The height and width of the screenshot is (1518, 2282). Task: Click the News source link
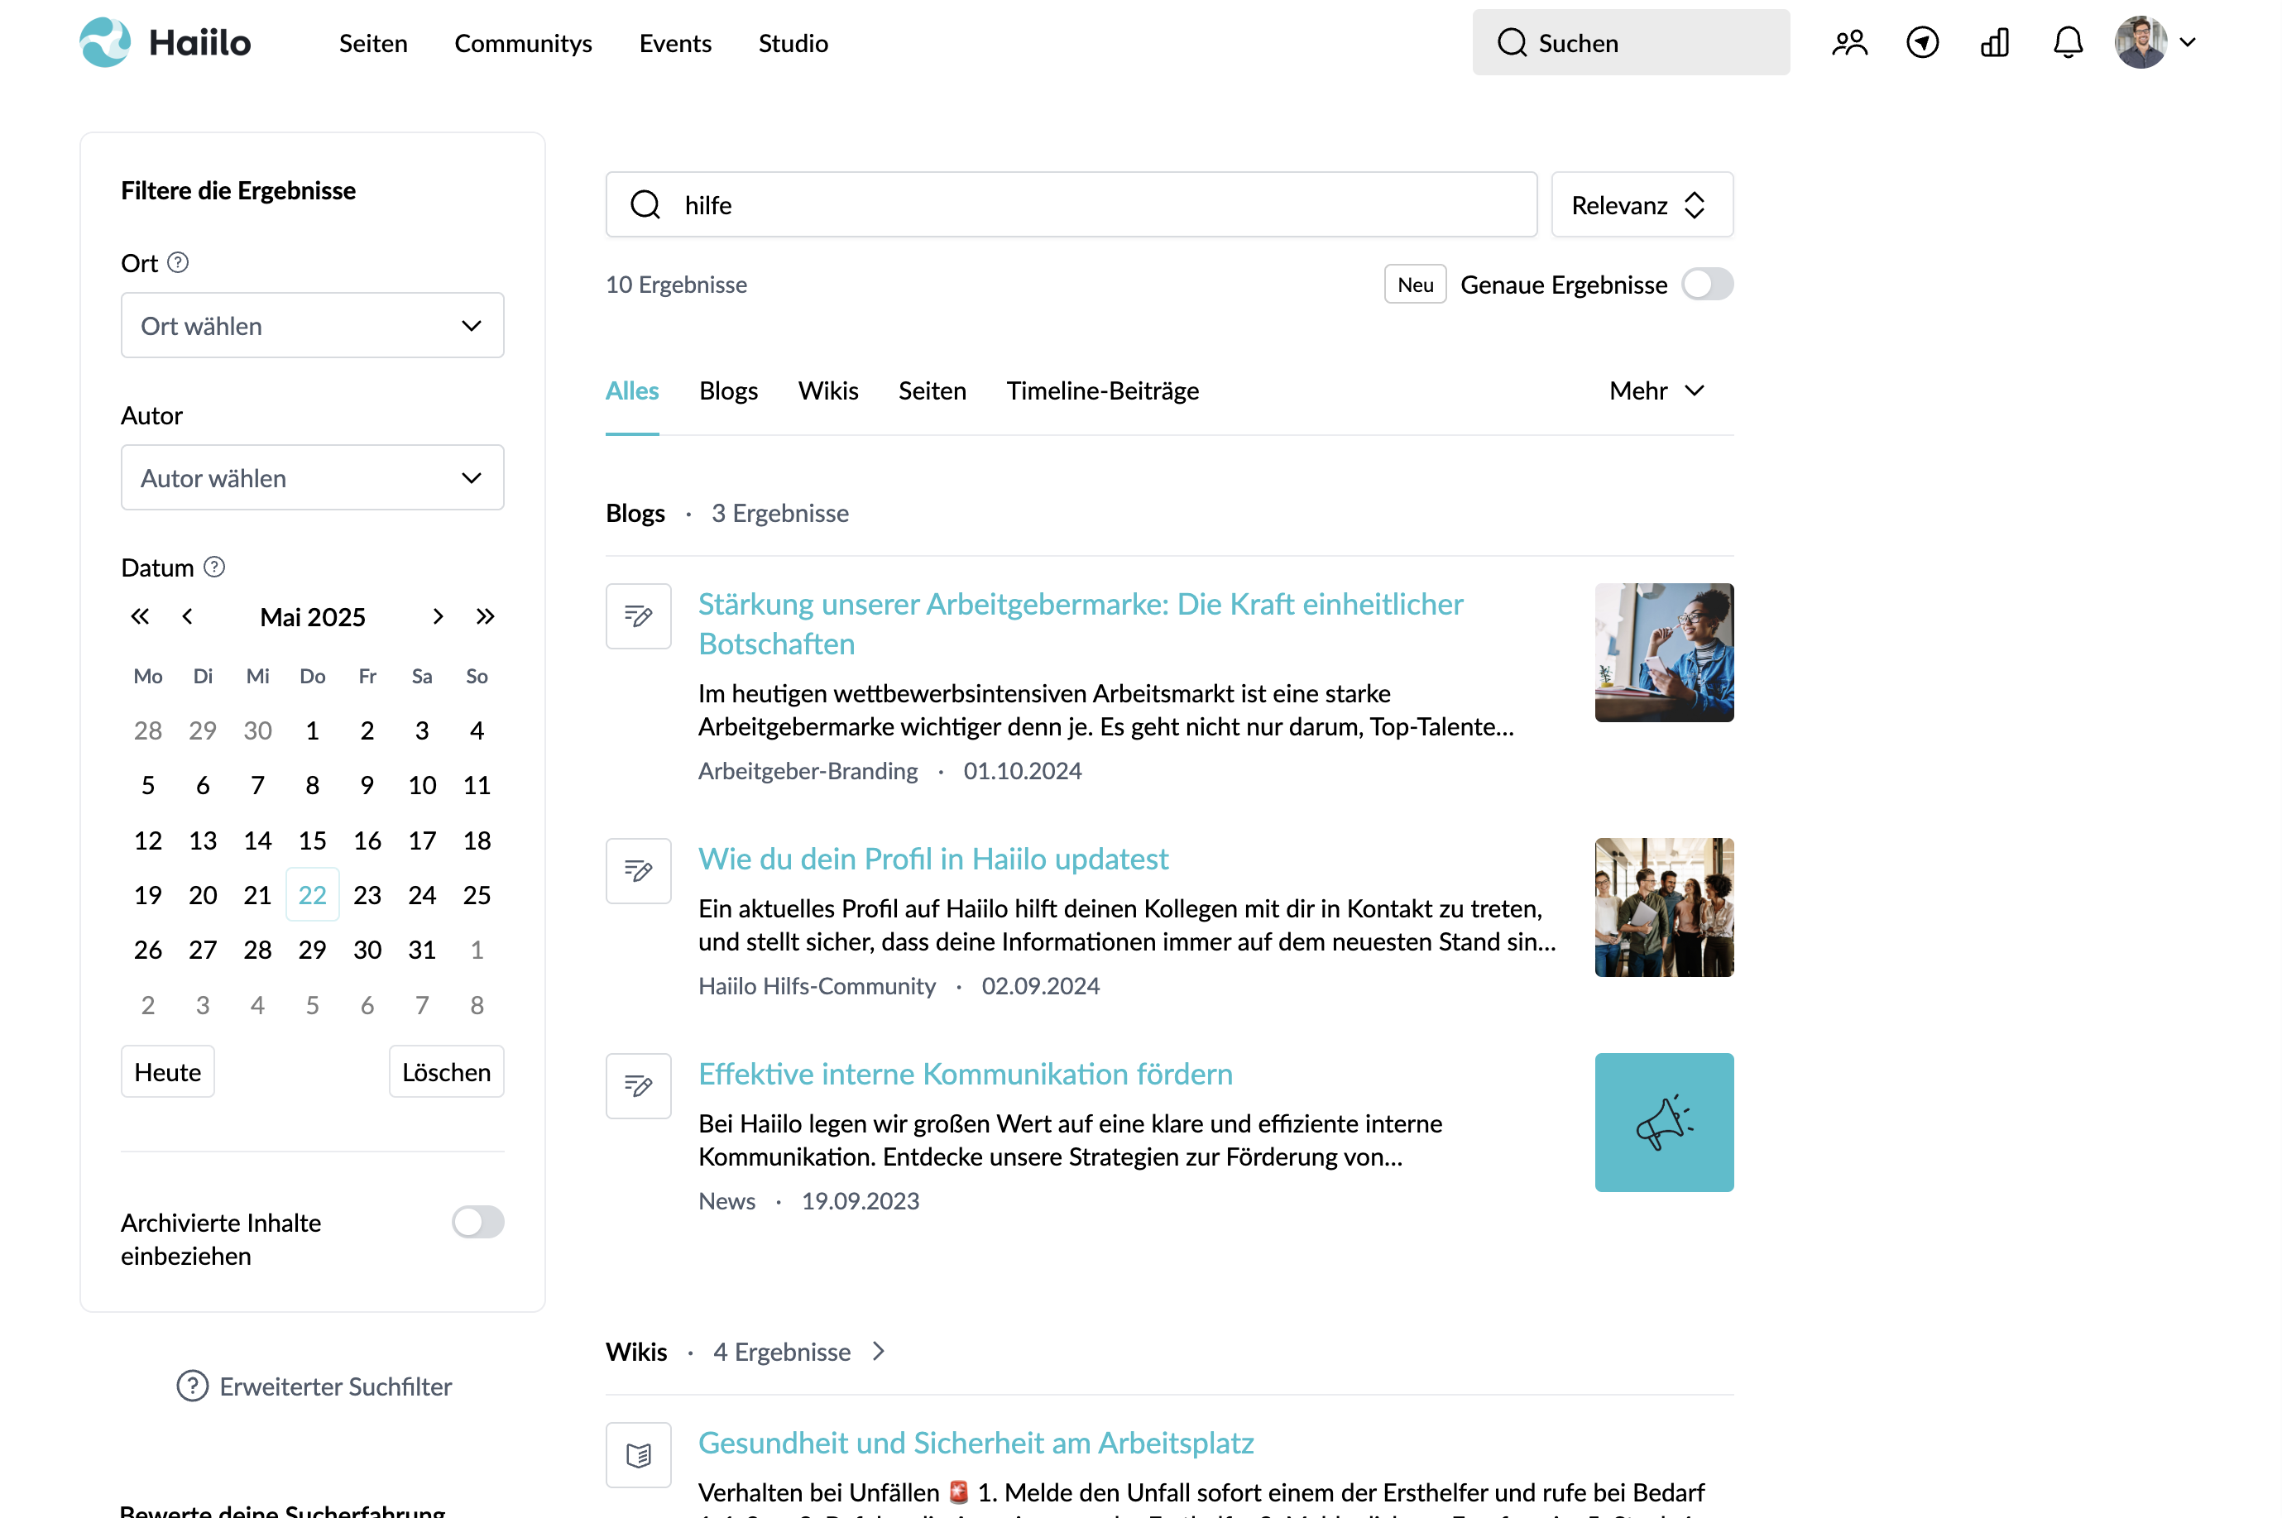pos(727,1200)
